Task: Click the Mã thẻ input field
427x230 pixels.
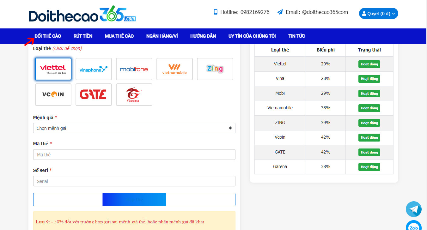Action: [x=134, y=154]
